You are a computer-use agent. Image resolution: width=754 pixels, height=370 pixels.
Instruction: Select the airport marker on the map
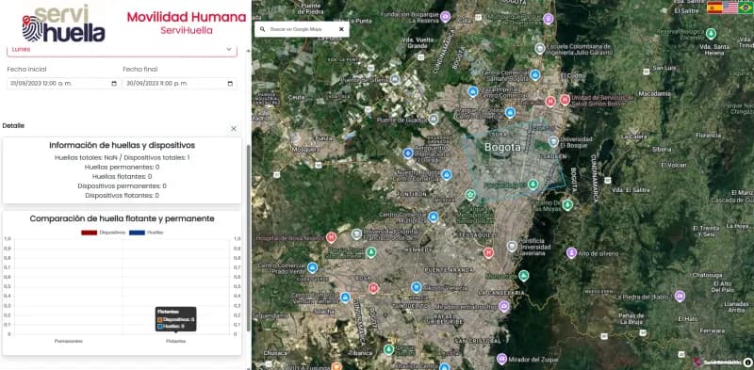click(x=408, y=153)
